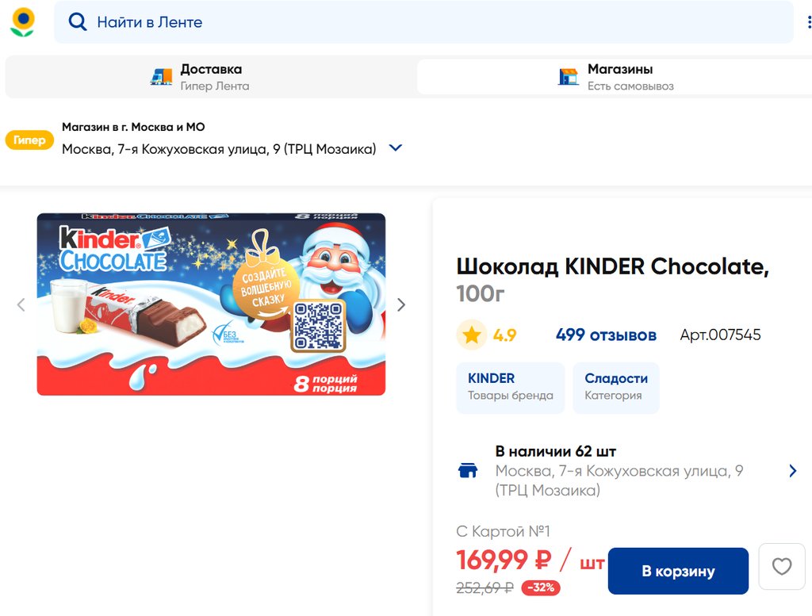Add to cart with В корзину button
The image size is (812, 616).
click(678, 571)
